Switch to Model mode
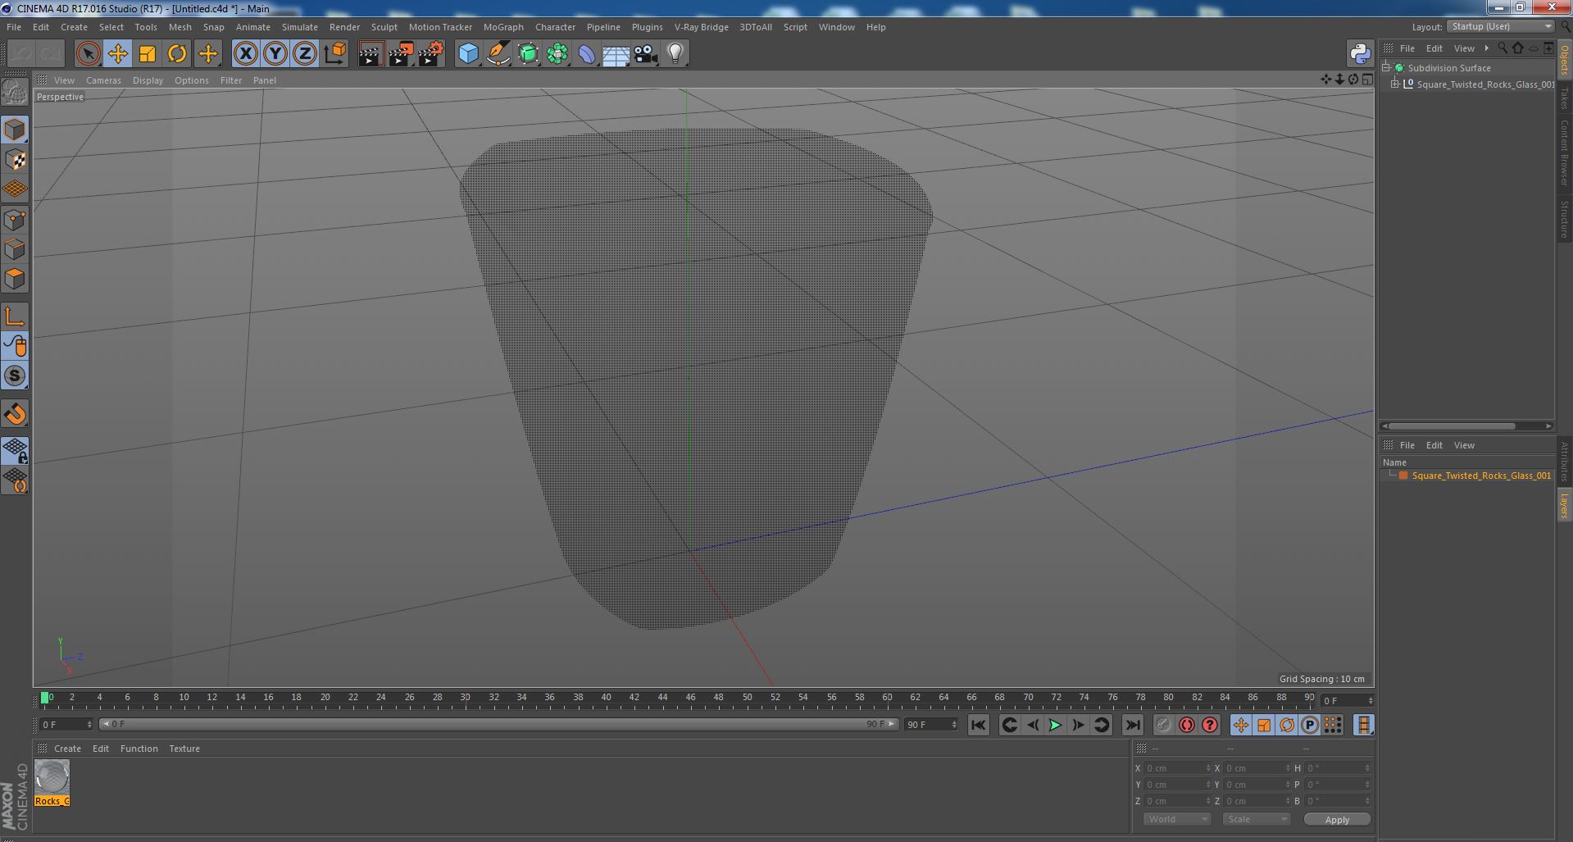1573x842 pixels. [15, 130]
